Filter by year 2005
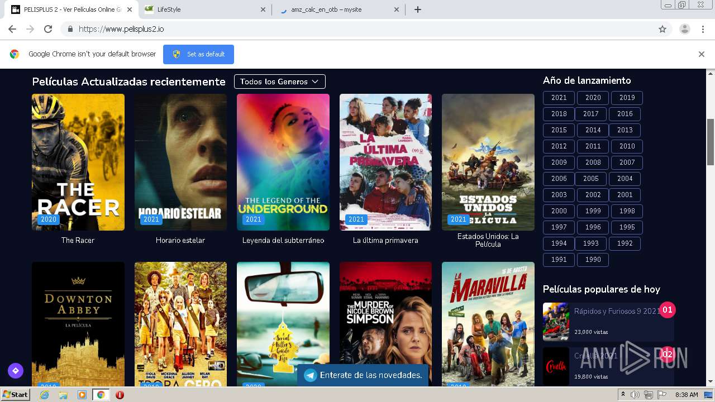 (x=591, y=179)
